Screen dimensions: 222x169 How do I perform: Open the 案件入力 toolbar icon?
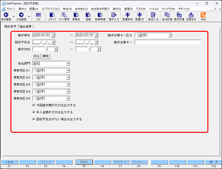114,17
